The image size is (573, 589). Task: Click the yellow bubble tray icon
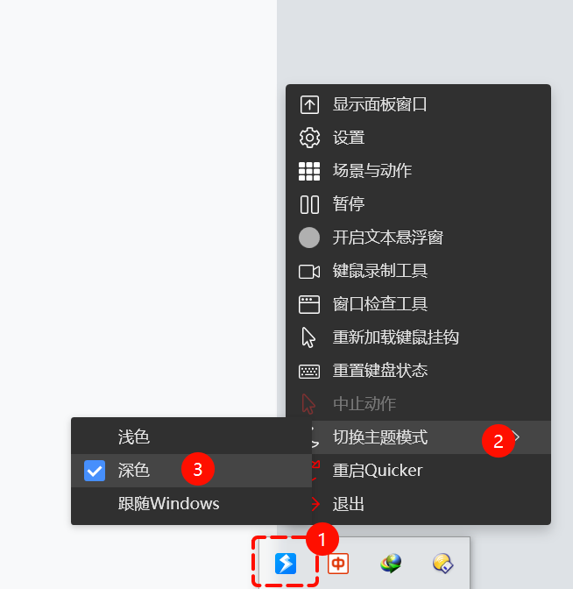[443, 563]
